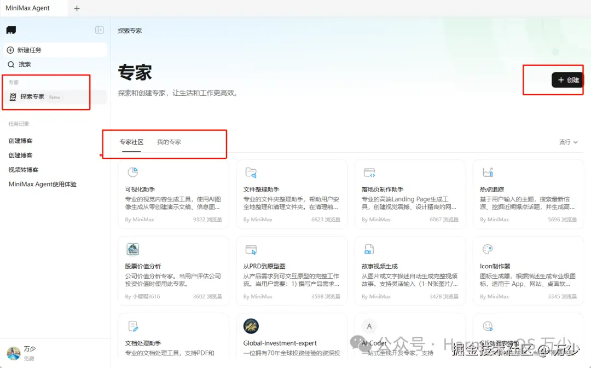Viewport: 591px width, 368px height.
Task: Select the Icon制作器 lightbulb icon
Action: [x=486, y=249]
